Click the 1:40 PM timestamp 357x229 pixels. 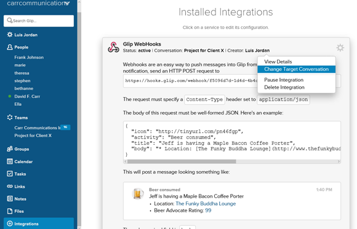324,190
